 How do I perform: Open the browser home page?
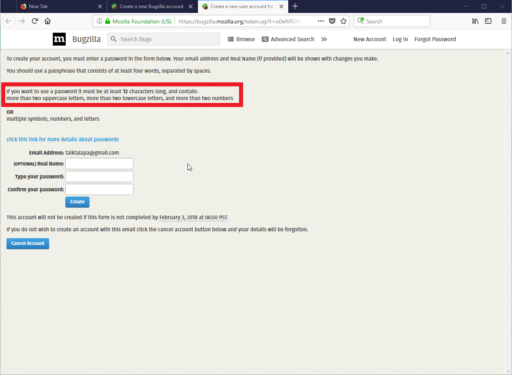pyautogui.click(x=48, y=21)
